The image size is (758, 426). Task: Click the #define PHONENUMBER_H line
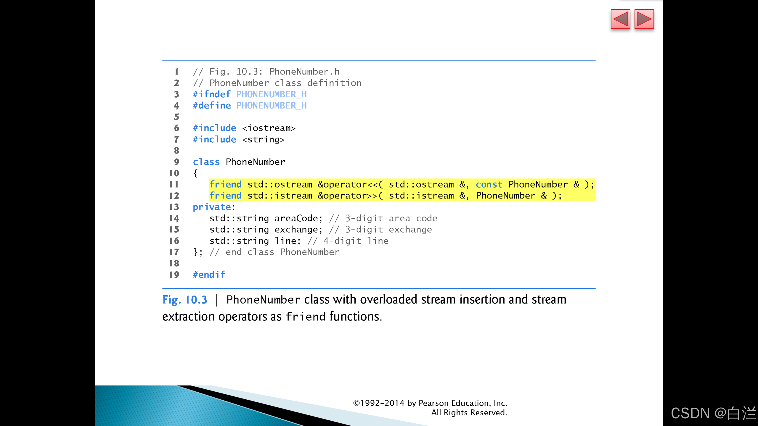pyautogui.click(x=250, y=105)
